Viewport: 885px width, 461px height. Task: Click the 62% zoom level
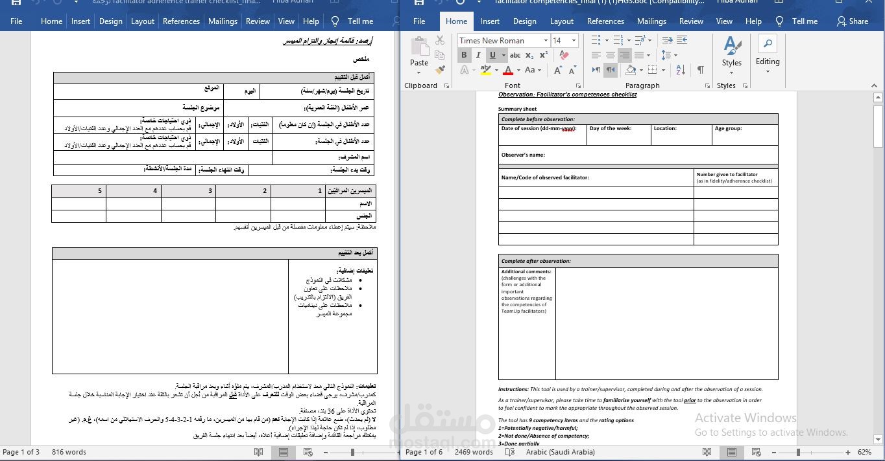[864, 452]
